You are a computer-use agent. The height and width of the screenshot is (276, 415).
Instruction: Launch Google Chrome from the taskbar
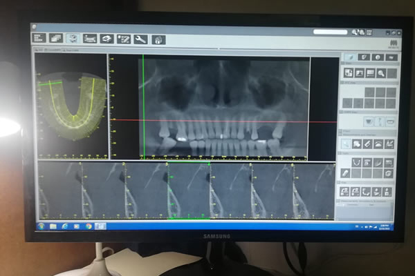[89, 226]
